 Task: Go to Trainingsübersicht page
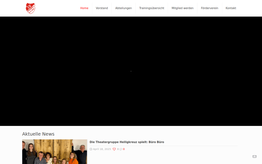(152, 8)
